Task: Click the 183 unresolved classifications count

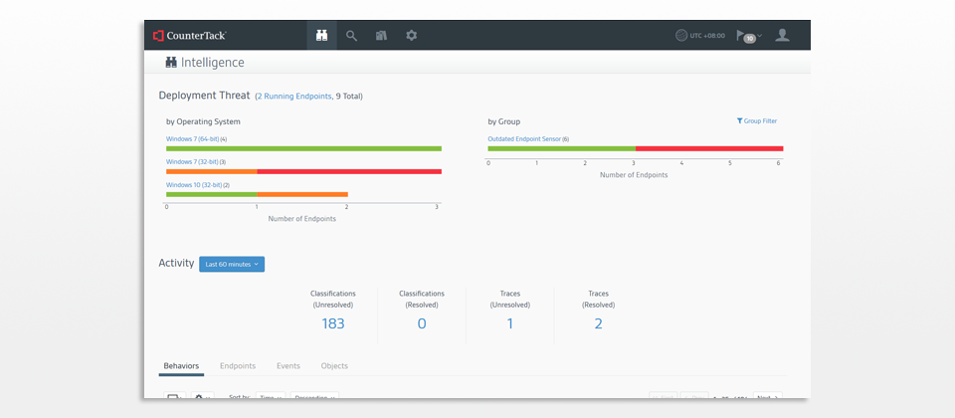Action: (332, 323)
